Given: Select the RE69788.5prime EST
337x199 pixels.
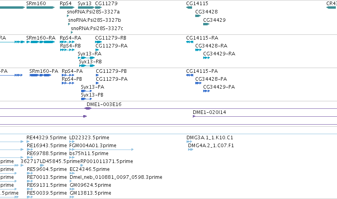Looking at the screenshot, I should (30, 157).
